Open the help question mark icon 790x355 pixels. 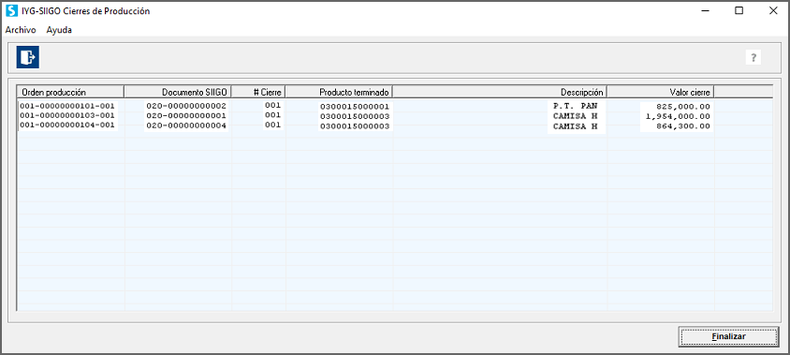753,57
